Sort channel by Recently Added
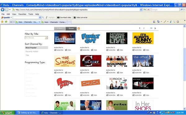Screen dimensions: 186x115 (x=32, y=52)
